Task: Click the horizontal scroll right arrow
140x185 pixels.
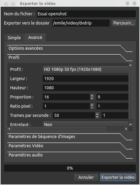Action: (x=126, y=129)
